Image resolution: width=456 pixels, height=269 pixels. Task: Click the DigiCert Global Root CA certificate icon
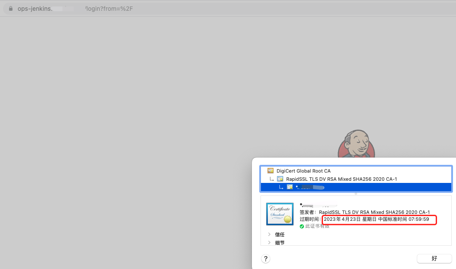click(x=270, y=171)
